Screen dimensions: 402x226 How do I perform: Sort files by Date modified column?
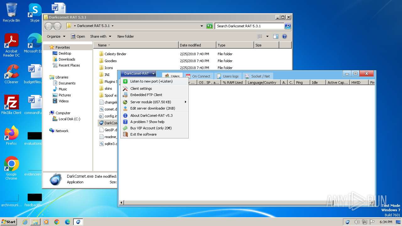[x=197, y=45]
